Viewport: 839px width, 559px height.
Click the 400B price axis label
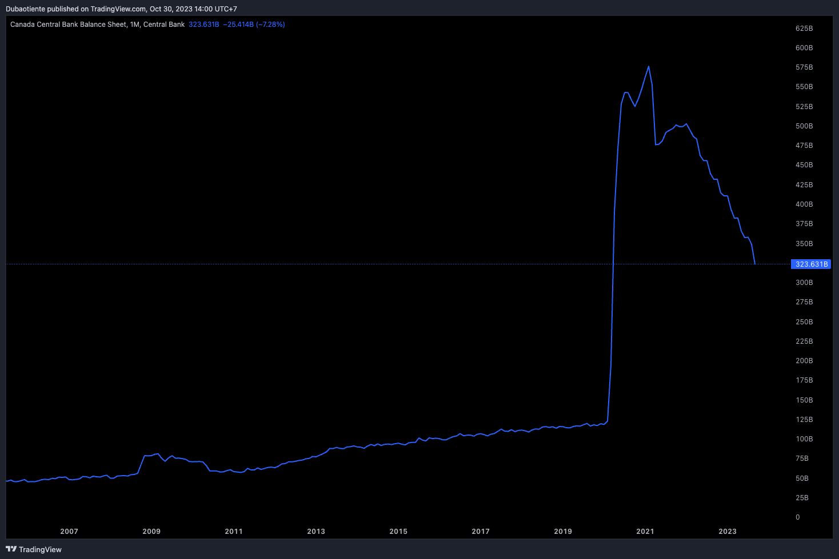coord(804,204)
